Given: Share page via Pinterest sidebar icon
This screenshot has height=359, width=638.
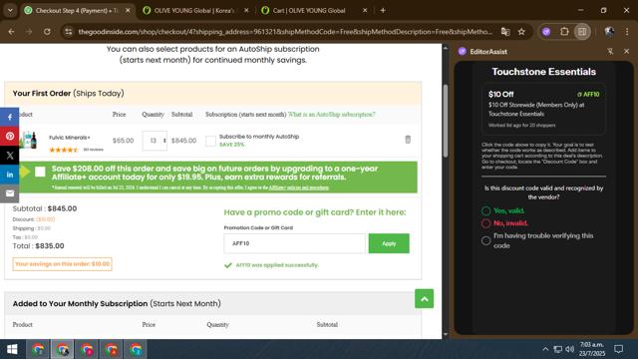Looking at the screenshot, I should coord(9,136).
